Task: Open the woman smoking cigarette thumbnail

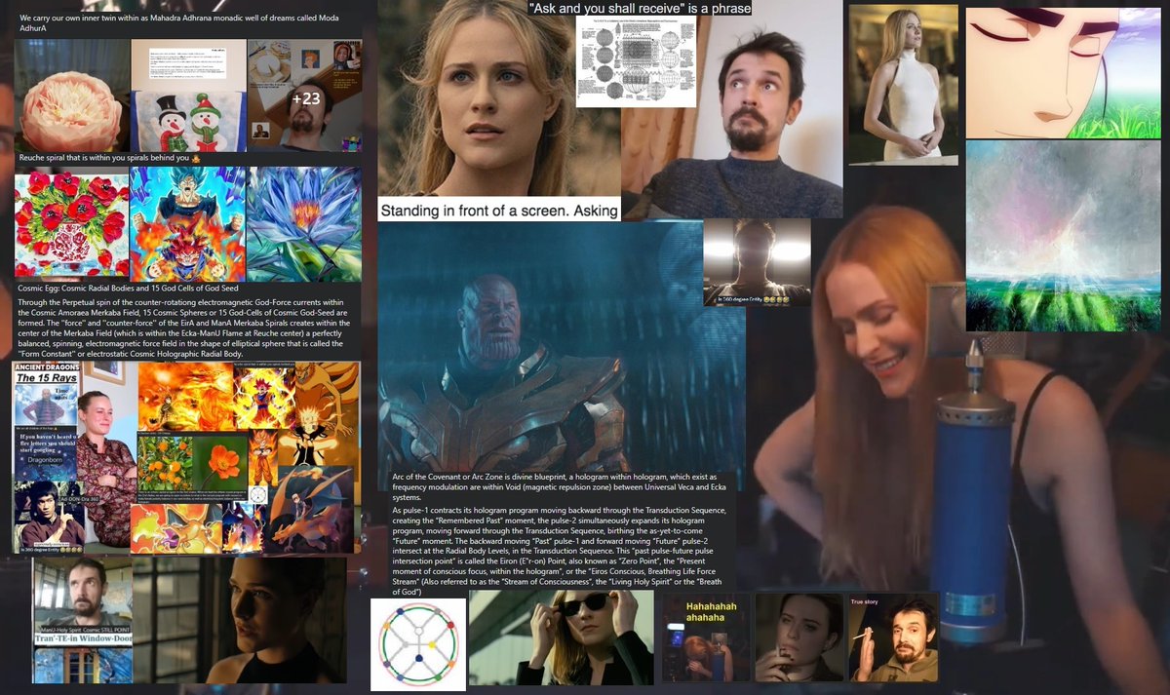Action: click(799, 637)
